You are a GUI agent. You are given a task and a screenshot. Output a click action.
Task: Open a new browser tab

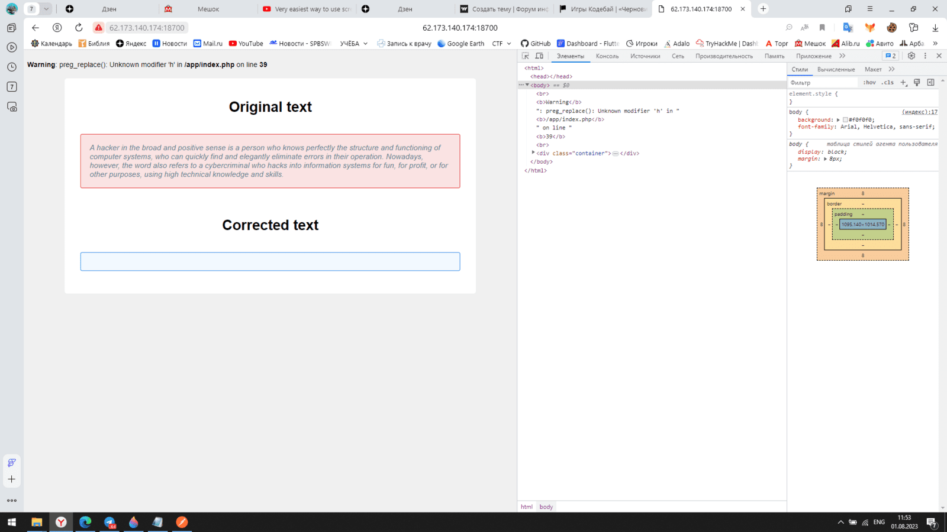763,9
